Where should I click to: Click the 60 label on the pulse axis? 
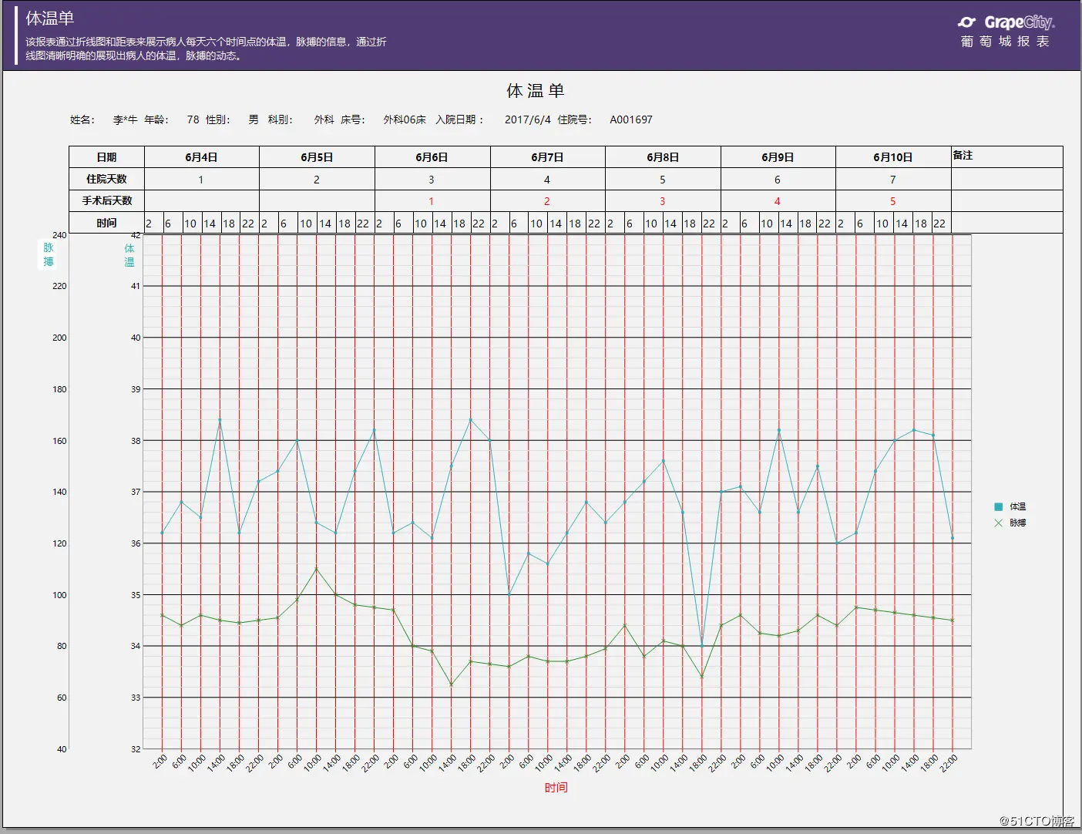(x=62, y=698)
